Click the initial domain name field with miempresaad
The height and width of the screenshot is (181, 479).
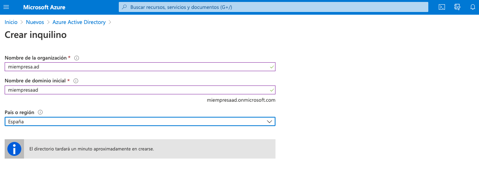135,90
